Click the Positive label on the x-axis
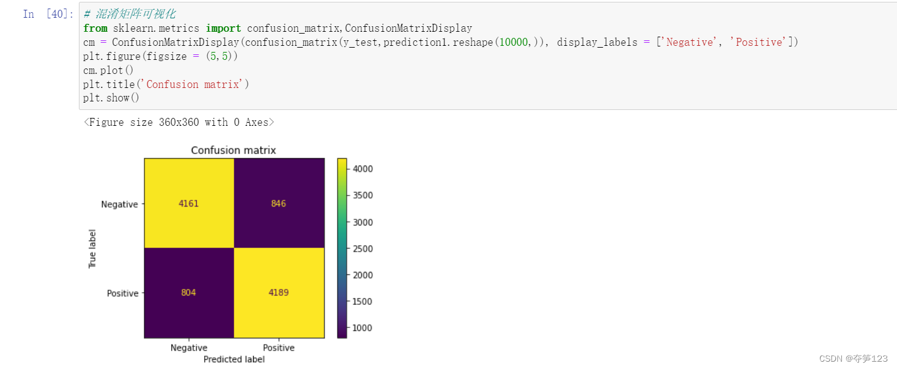This screenshot has width=897, height=369. [279, 348]
